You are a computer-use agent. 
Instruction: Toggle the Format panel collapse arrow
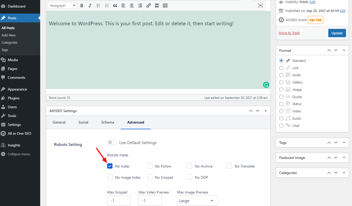344,50
